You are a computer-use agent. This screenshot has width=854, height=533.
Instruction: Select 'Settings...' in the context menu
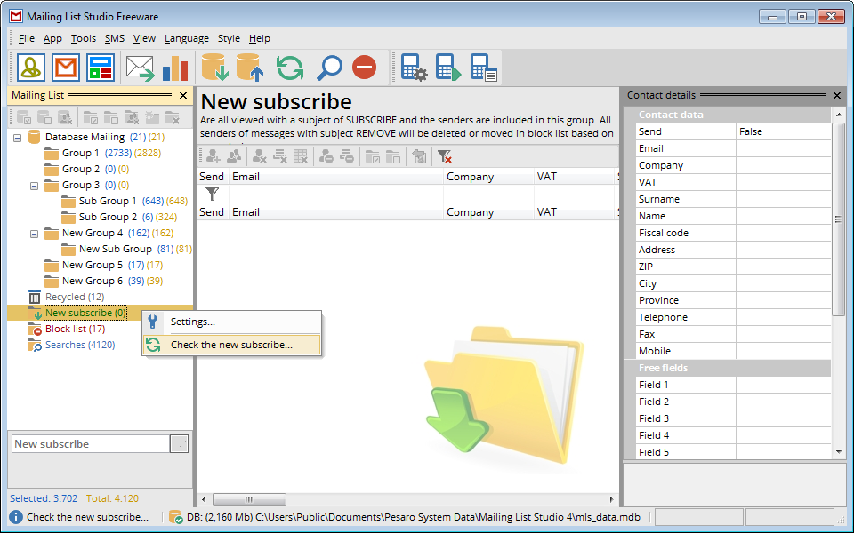tap(192, 322)
